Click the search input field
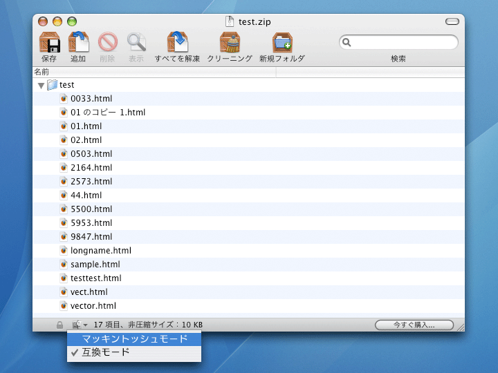Viewport: 498px width, 373px height. 398,42
